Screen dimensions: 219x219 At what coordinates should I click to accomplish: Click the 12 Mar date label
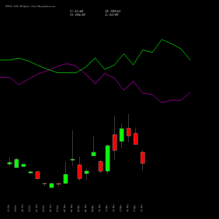[113, 208]
